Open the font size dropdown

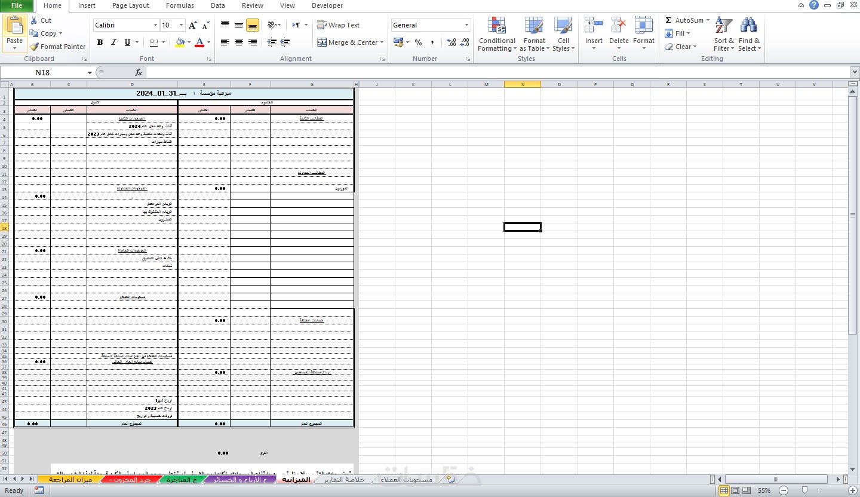182,25
